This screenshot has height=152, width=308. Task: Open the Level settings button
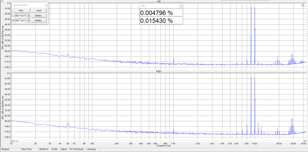point(39,10)
